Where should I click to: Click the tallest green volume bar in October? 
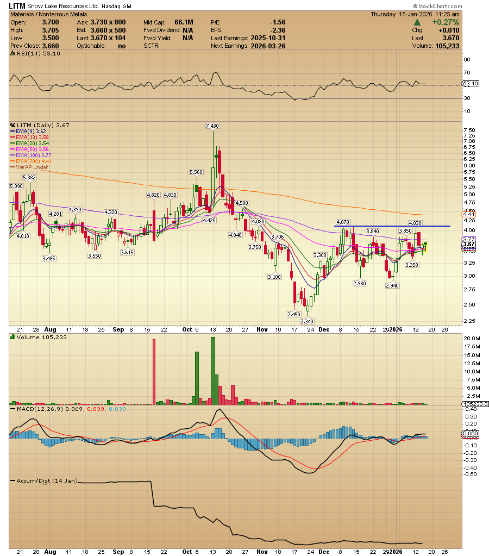click(x=213, y=371)
